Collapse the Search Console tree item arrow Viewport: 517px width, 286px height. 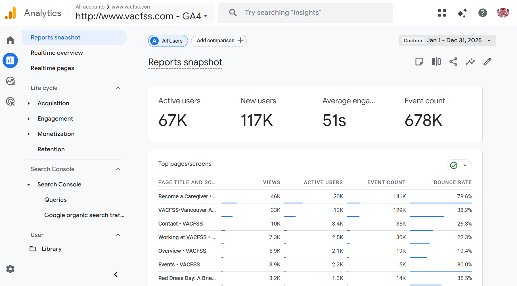coord(29,185)
